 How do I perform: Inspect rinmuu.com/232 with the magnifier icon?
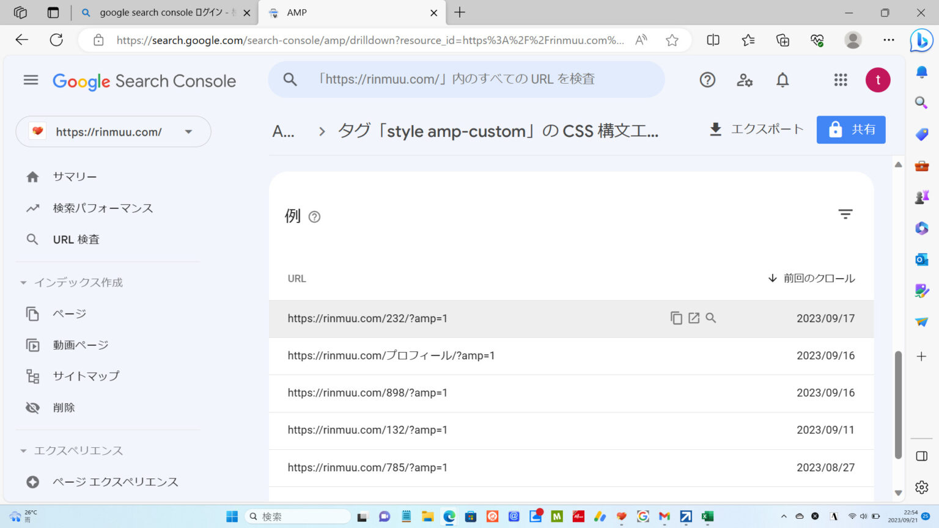(x=710, y=318)
